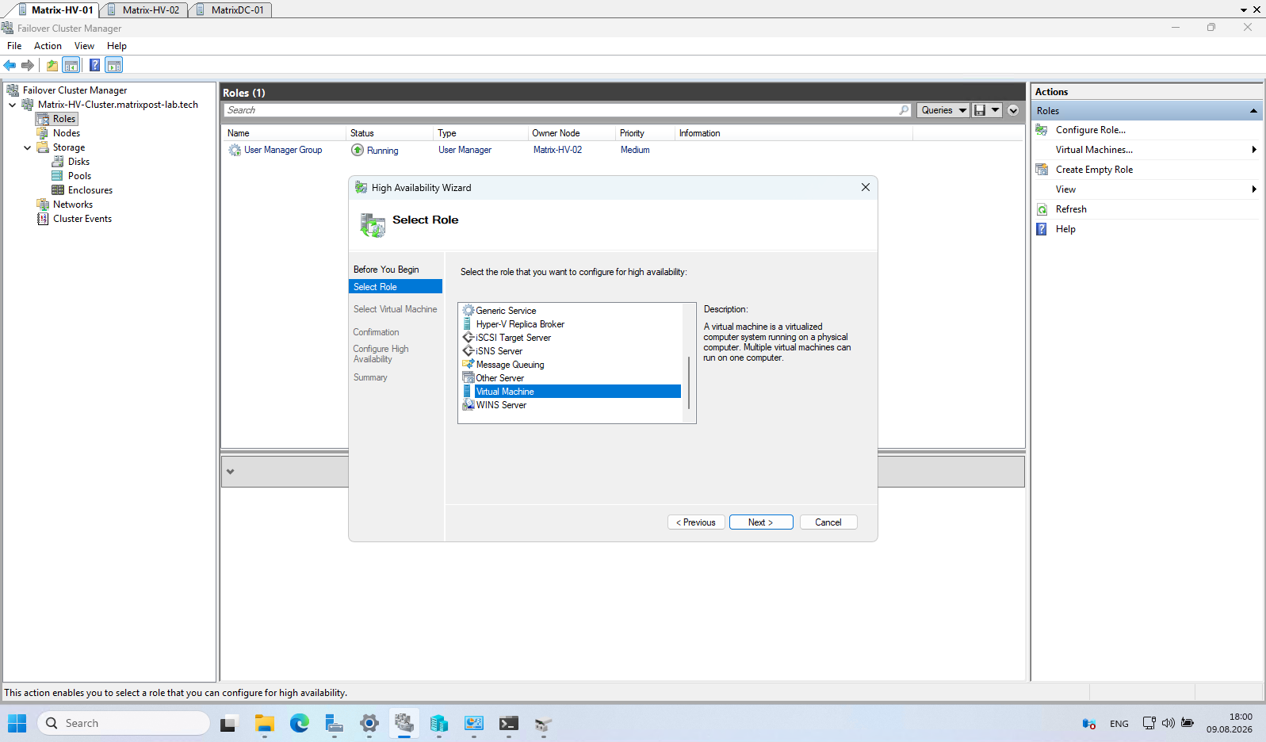Click the Windows Start button
1266x742 pixels.
(x=17, y=723)
